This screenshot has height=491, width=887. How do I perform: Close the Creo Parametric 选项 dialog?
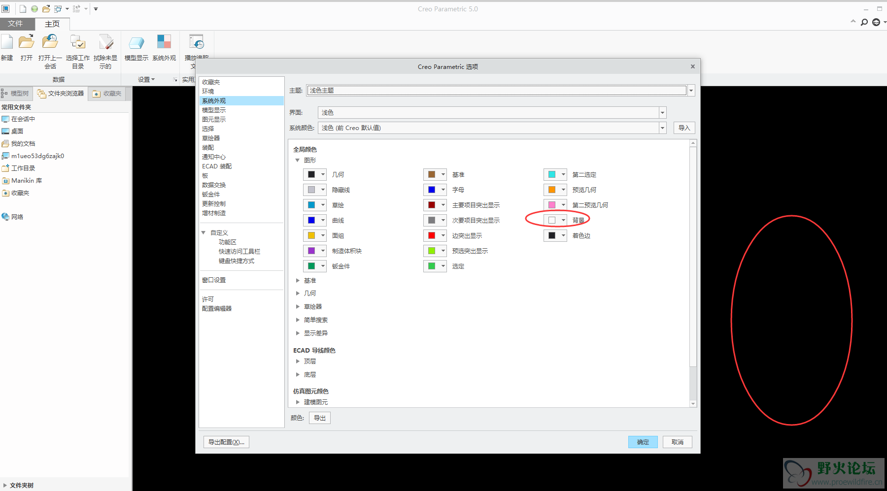tap(692, 66)
